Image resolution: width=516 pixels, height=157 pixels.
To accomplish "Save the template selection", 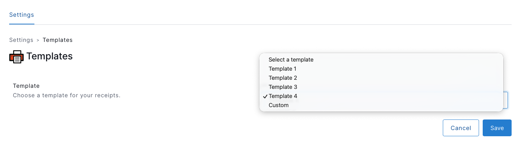I will pyautogui.click(x=497, y=128).
